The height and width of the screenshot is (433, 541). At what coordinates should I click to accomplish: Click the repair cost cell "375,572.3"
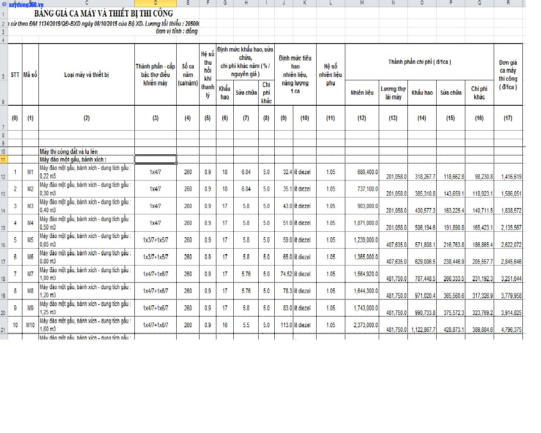click(x=451, y=308)
